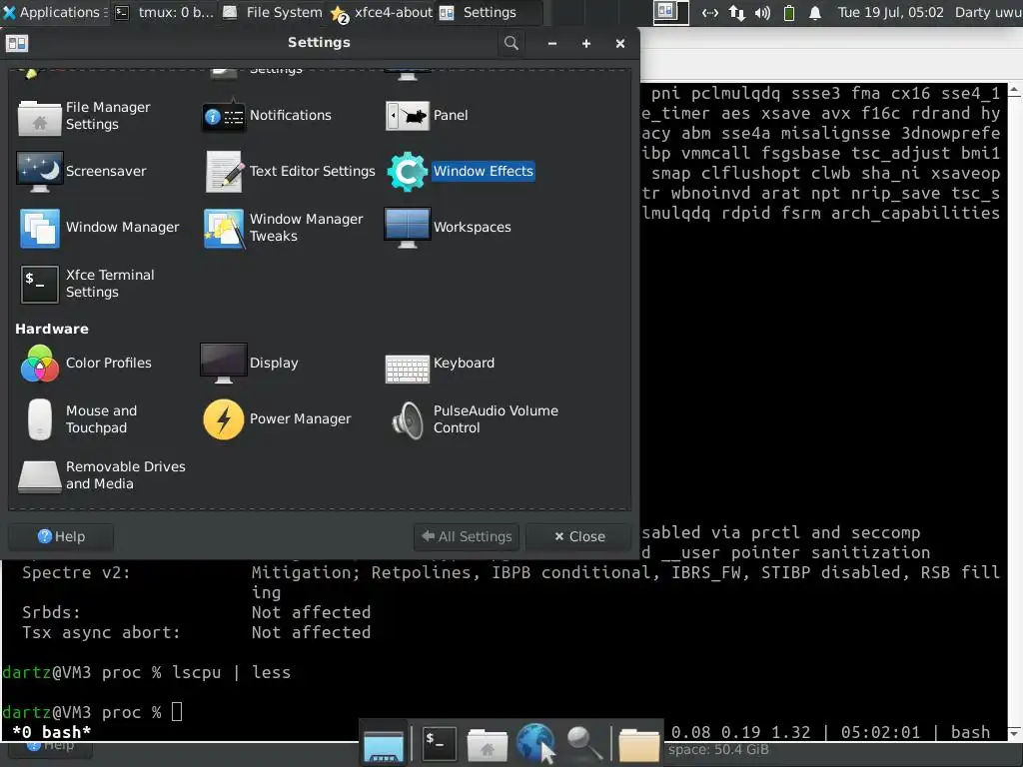This screenshot has height=767, width=1023.
Task: Open Window Effects settings
Action: pos(462,172)
